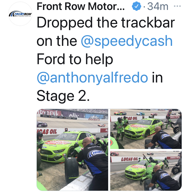Click the number 48 car in left photo

coord(42,125)
